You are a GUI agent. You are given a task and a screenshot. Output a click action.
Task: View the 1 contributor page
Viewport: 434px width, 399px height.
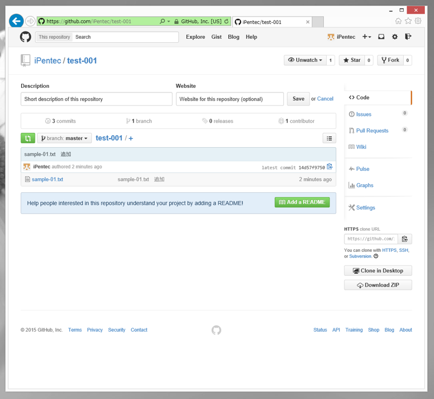coord(296,121)
